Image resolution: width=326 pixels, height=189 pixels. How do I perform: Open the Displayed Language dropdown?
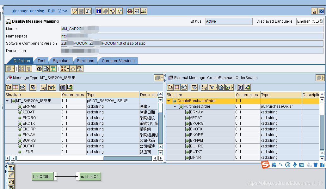point(321,21)
